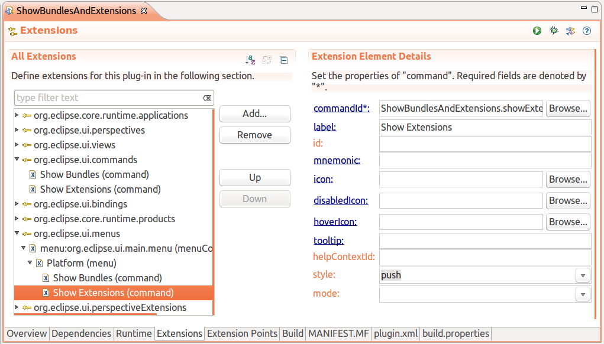Collapse the org.eclipse.ui.commands node
This screenshot has height=344, width=604.
point(17,160)
